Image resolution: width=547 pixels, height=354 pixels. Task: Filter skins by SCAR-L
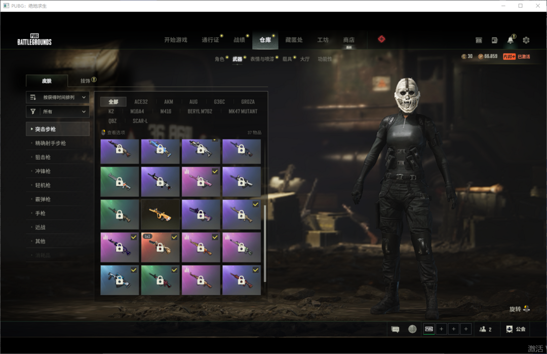coord(140,121)
